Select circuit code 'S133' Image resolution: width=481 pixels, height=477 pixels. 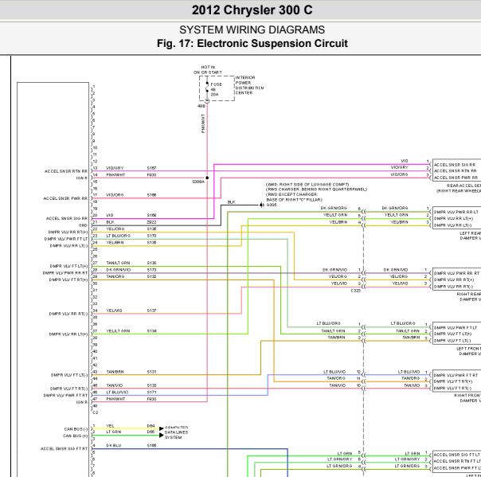tap(151, 385)
